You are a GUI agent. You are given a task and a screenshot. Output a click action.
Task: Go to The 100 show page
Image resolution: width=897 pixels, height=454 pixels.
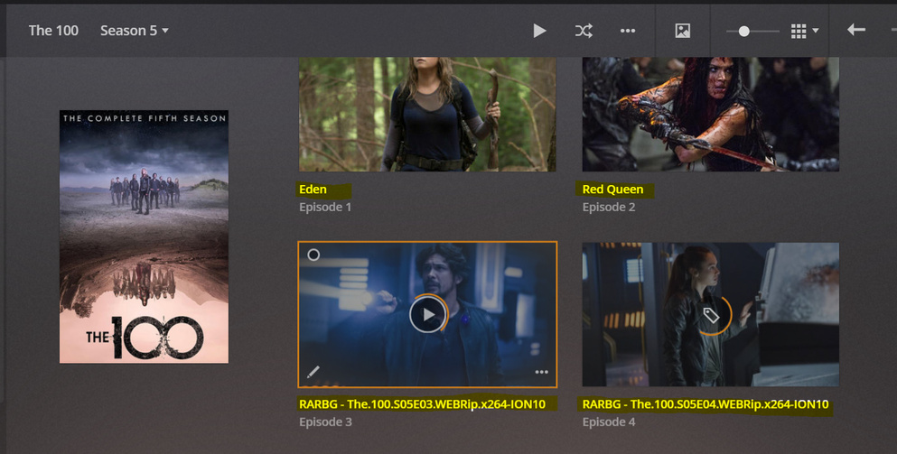point(54,31)
